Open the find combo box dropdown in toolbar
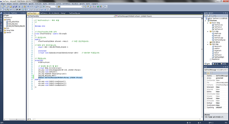This screenshot has width=229, height=124. (82, 7)
